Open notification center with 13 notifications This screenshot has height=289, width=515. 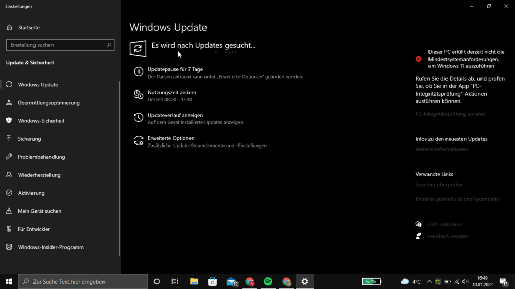[504, 281]
